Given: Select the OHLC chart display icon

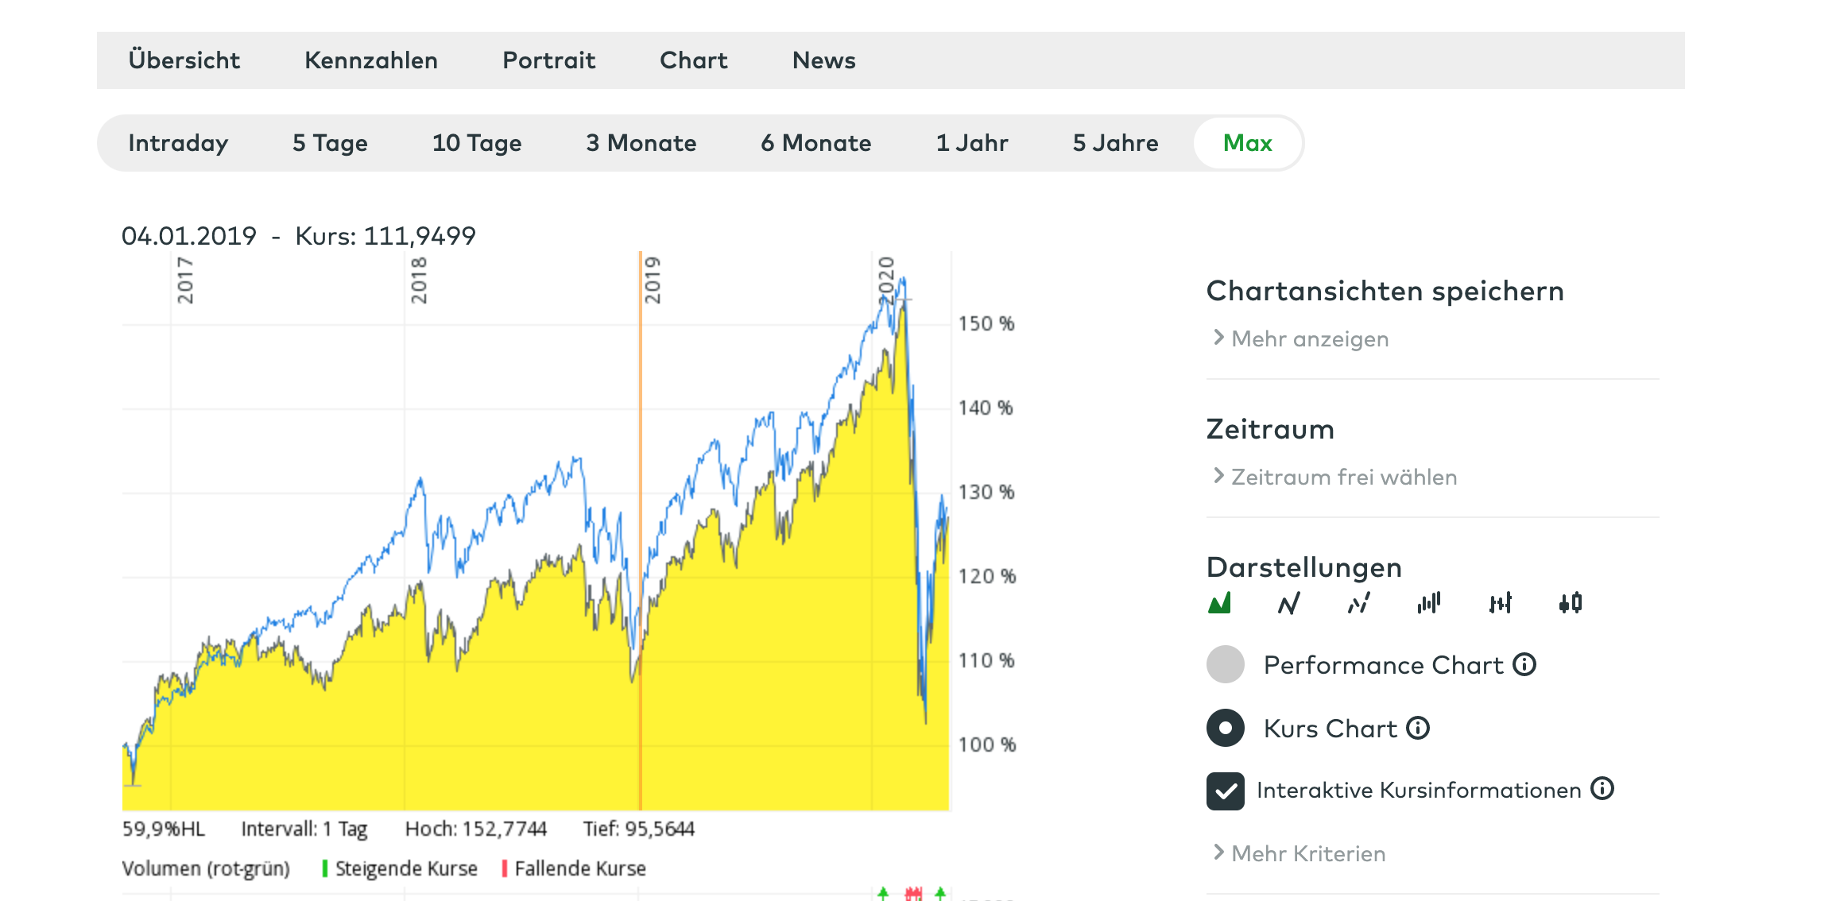Looking at the screenshot, I should (1501, 603).
